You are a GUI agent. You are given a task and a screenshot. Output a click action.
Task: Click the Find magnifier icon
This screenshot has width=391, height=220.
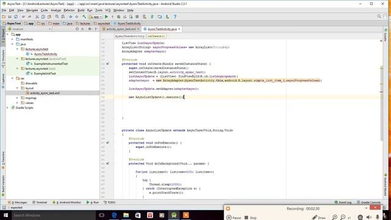pos(57,16)
